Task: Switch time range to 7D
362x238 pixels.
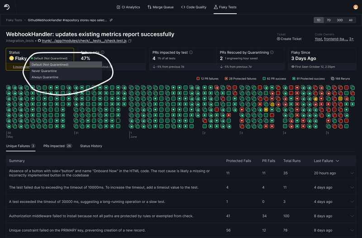Action: pyautogui.click(x=329, y=20)
